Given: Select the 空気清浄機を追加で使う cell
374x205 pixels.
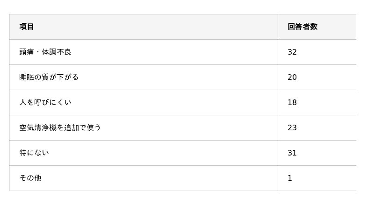Looking at the screenshot, I should coord(60,127).
